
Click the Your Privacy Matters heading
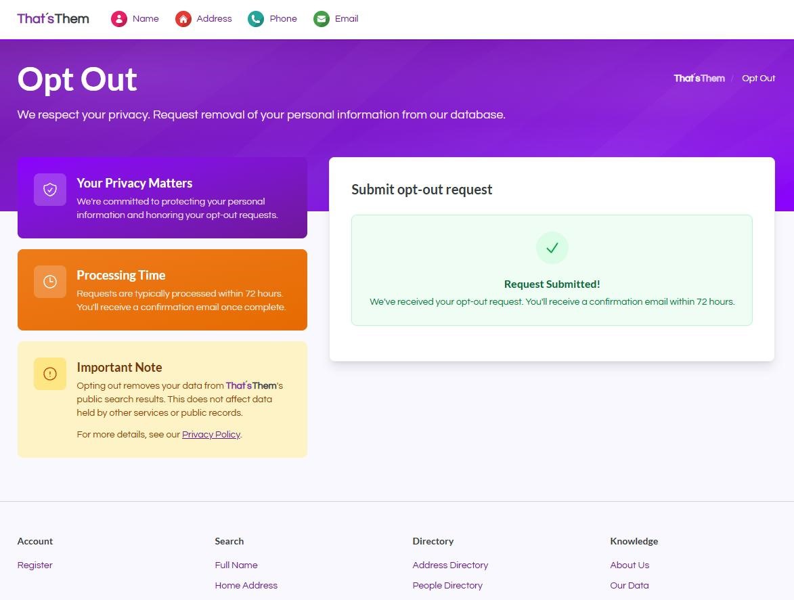coord(134,183)
